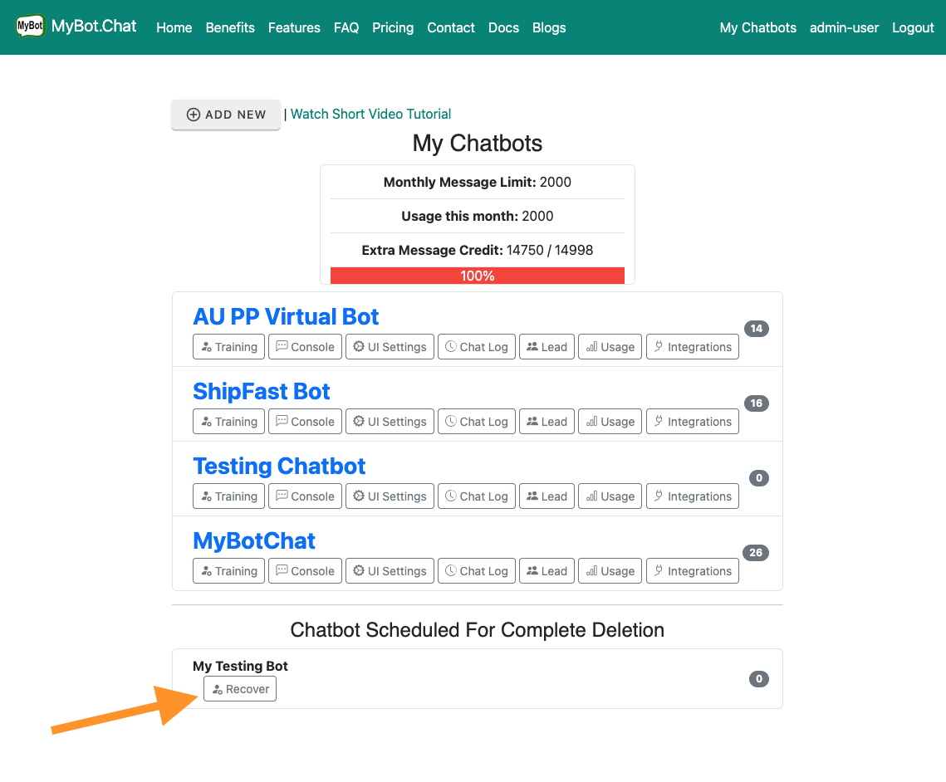
Task: Log out of the account
Action: (913, 27)
